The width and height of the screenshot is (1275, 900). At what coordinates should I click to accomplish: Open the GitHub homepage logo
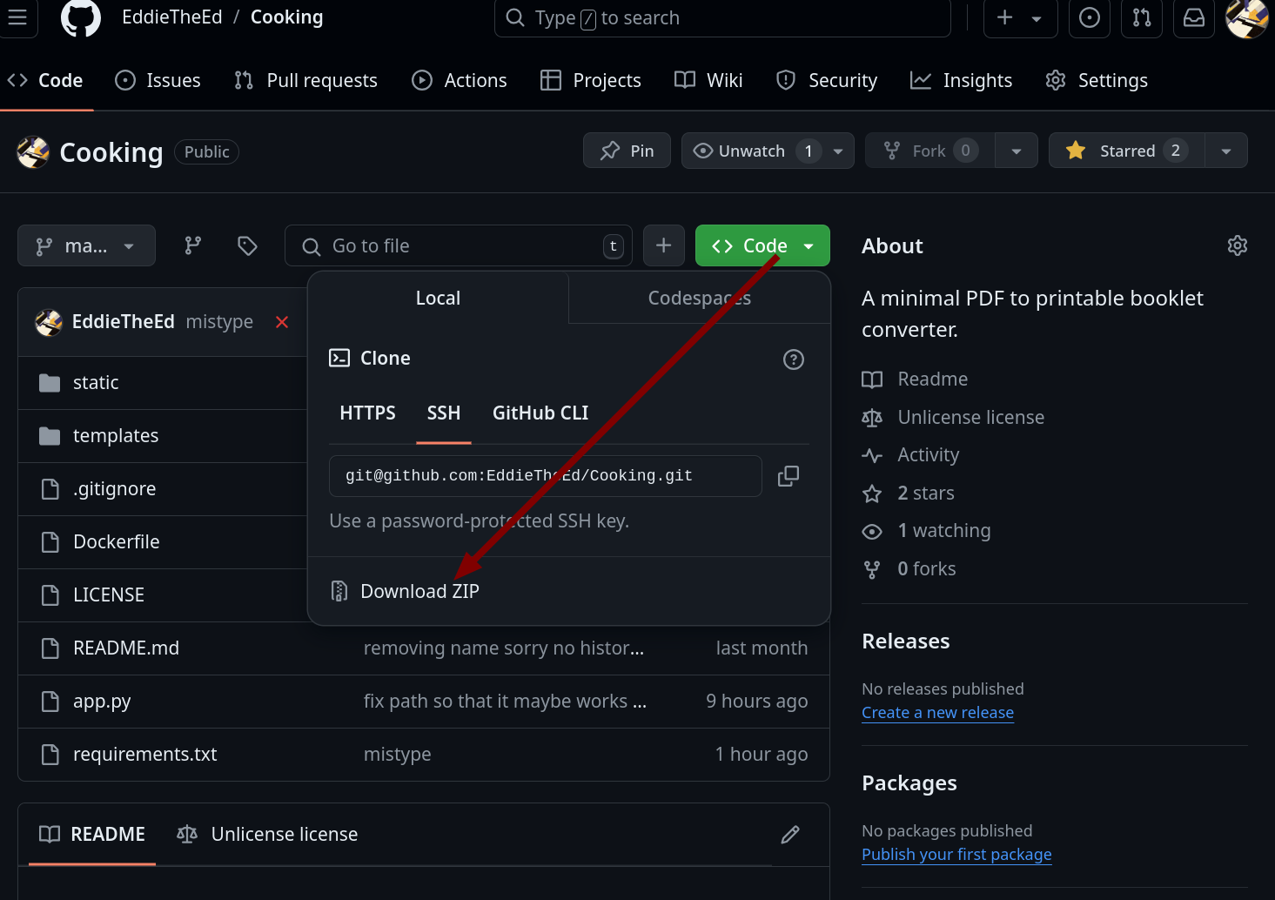point(81,17)
